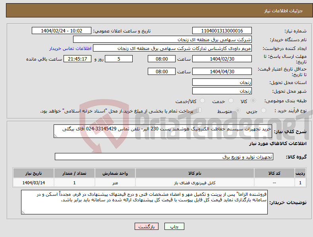313x237 pixels.
Task: Select the متوسط purchase type radio
Action: (x=238, y=110)
